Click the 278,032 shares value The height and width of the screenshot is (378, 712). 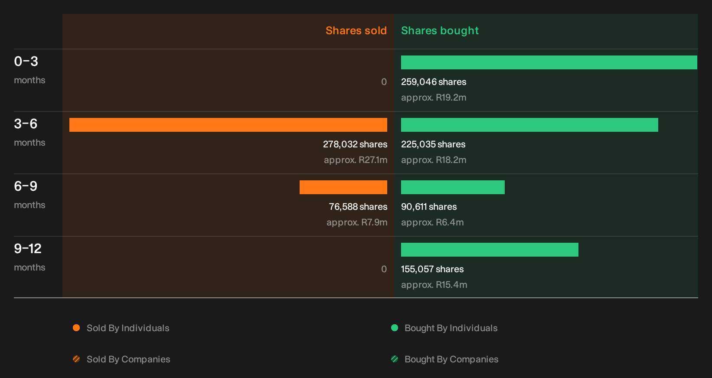(355, 144)
